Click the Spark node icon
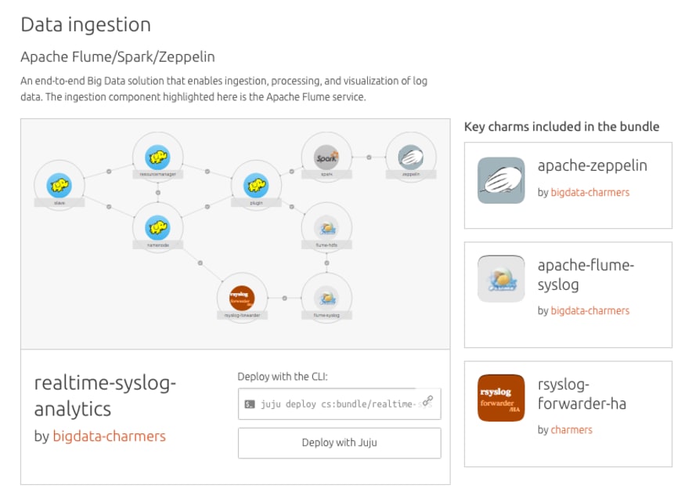This screenshot has height=496, width=692. tap(326, 157)
